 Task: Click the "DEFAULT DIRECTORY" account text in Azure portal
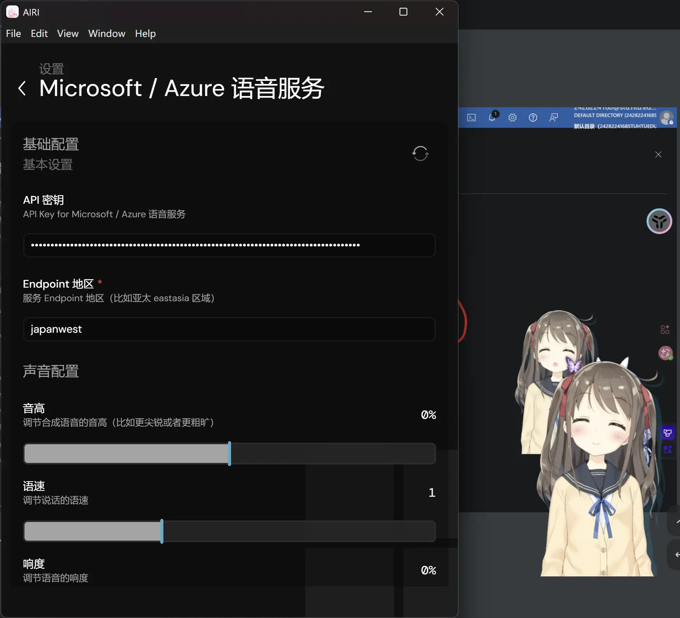click(615, 115)
